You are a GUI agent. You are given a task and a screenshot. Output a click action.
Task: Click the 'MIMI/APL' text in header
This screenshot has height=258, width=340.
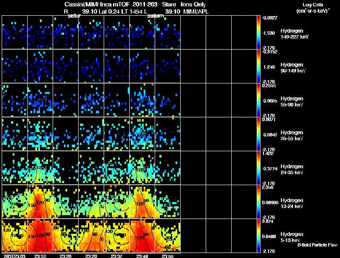pos(196,12)
